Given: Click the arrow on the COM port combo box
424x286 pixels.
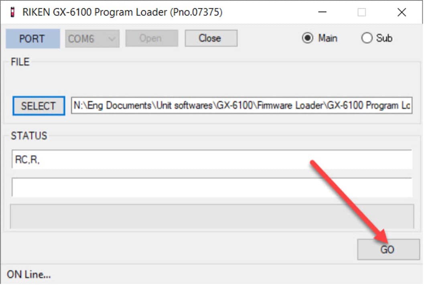Looking at the screenshot, I should 112,39.
